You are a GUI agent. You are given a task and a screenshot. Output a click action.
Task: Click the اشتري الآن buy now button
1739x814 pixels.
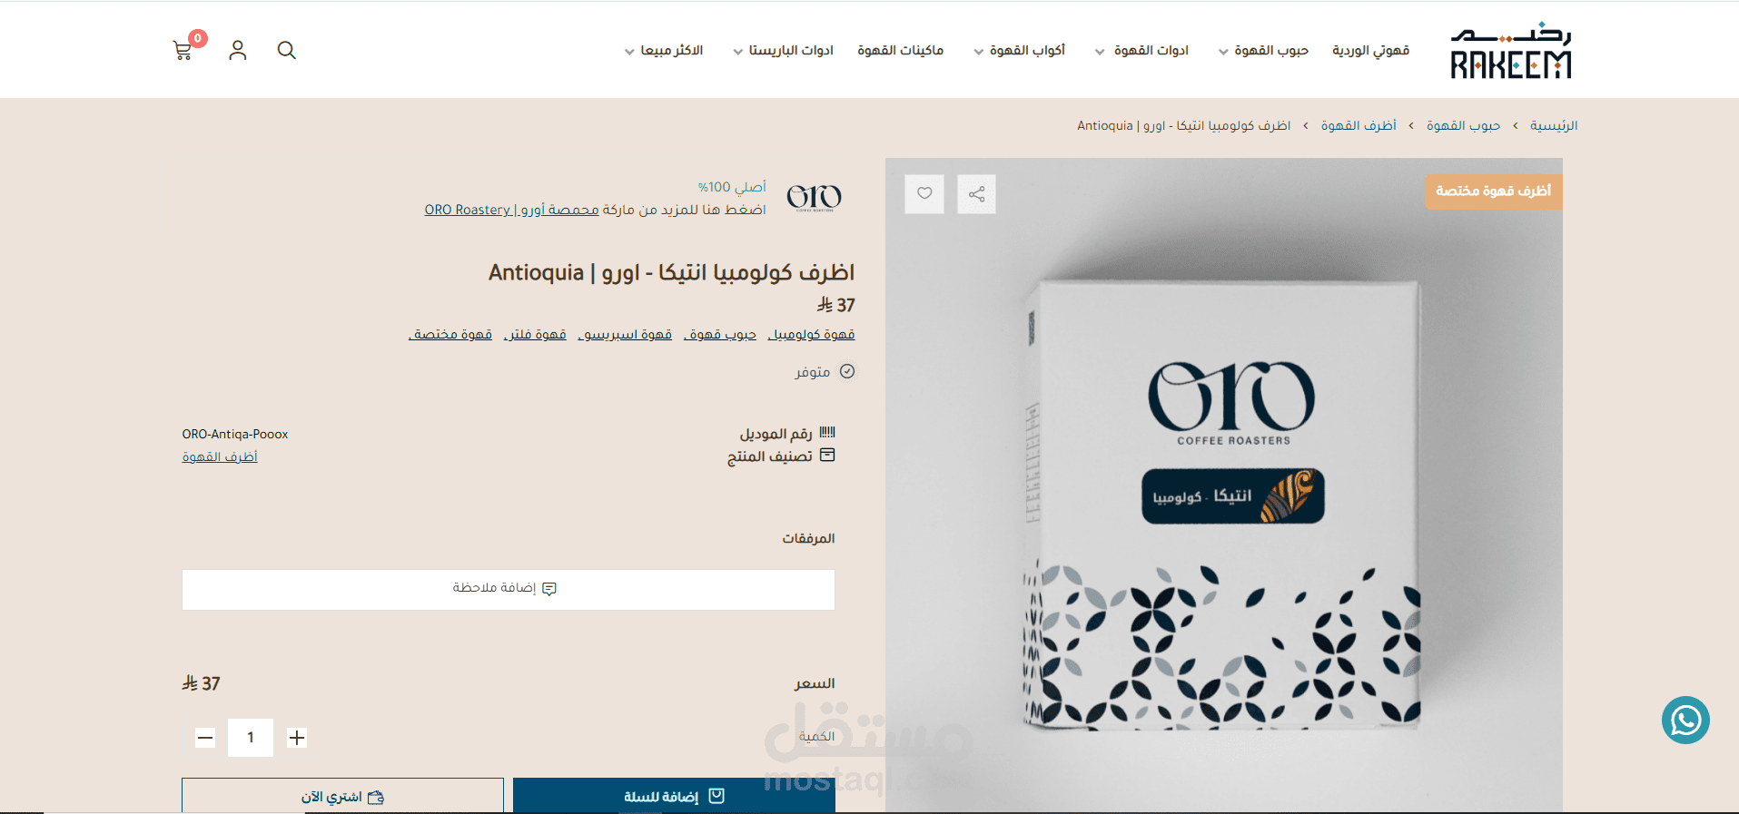coord(342,796)
